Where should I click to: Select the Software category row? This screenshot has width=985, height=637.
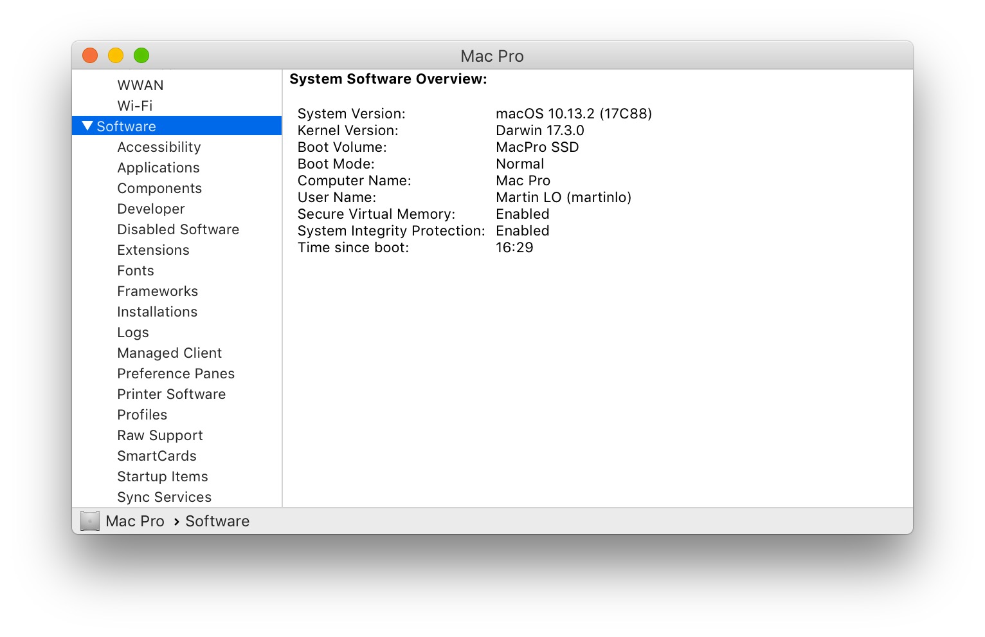coord(177,126)
